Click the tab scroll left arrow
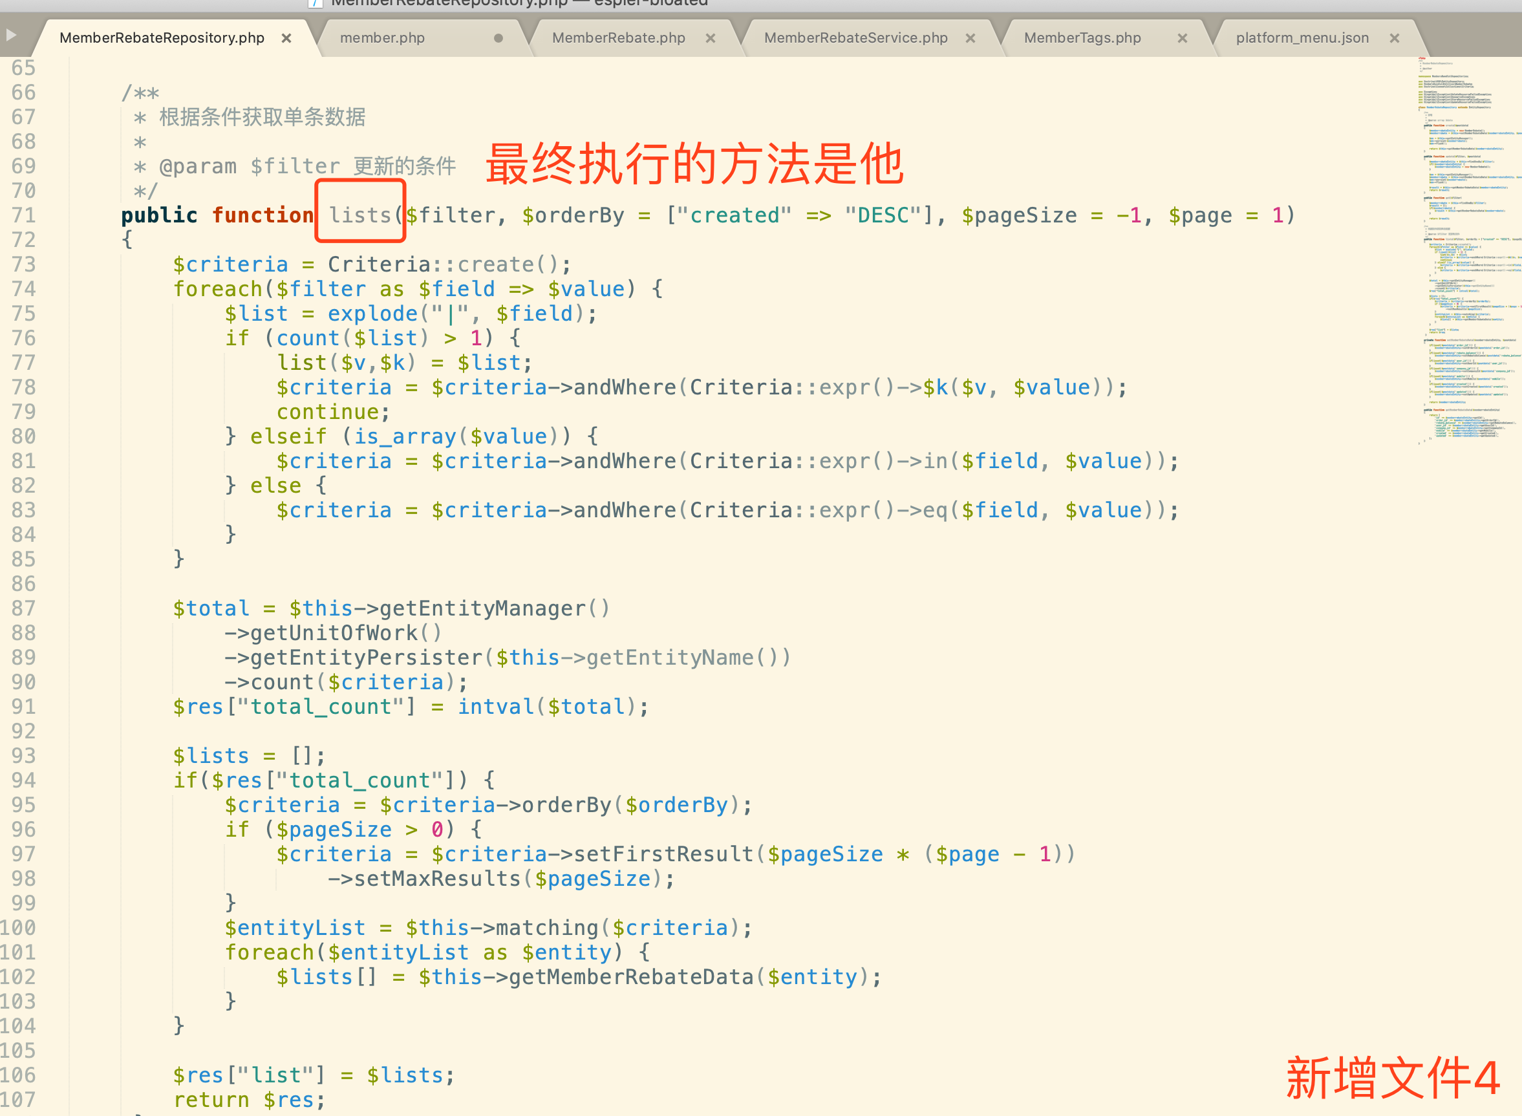The image size is (1522, 1116). [11, 34]
